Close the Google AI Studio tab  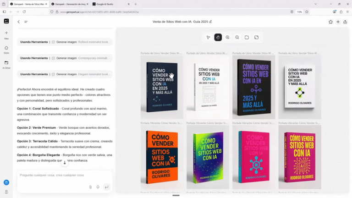(x=129, y=4)
